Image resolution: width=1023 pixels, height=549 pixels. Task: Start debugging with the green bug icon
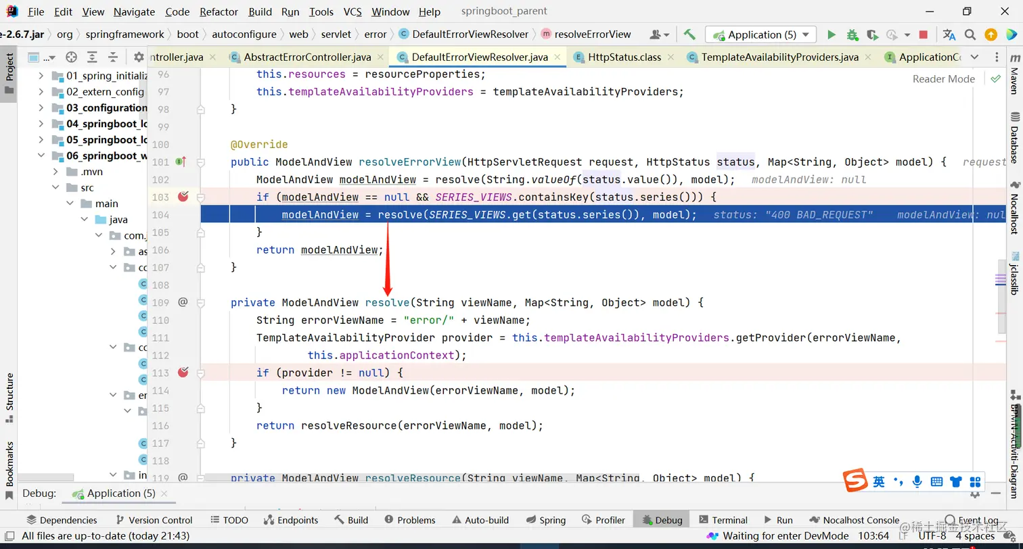[x=852, y=34]
